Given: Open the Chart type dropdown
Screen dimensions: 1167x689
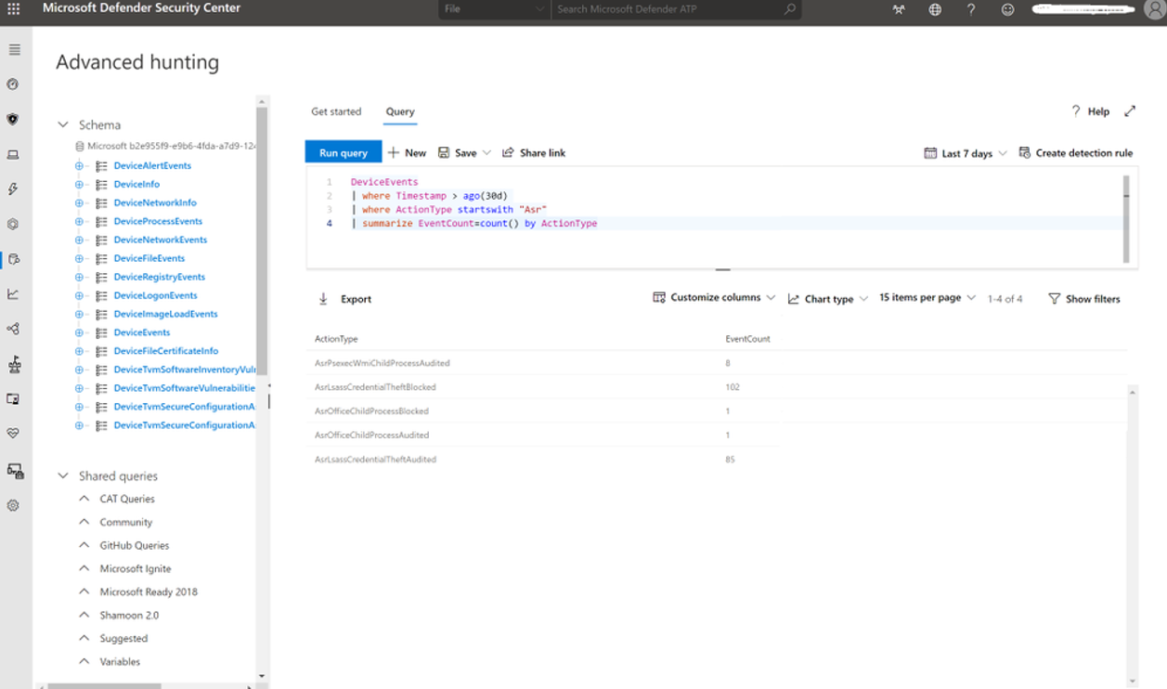Looking at the screenshot, I should point(828,299).
